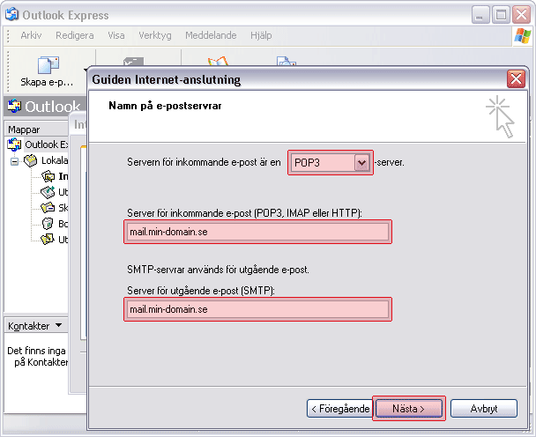Select the Utkast drafts folder icon
536x437 pixels.
[x=48, y=240]
